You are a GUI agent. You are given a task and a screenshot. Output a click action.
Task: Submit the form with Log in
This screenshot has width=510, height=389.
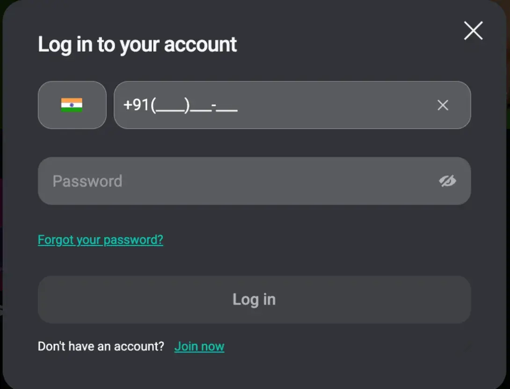click(254, 300)
